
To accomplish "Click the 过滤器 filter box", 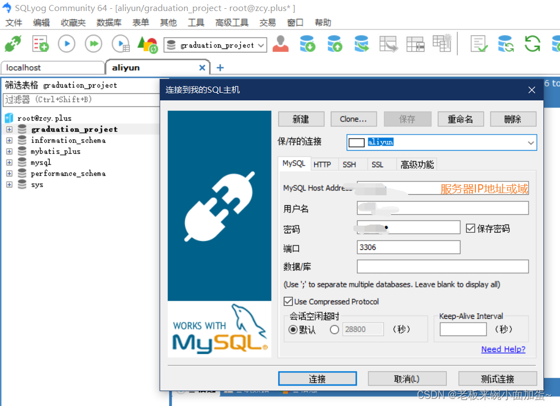I will click(81, 99).
